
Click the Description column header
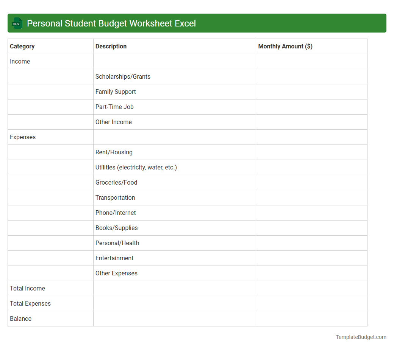click(x=111, y=46)
